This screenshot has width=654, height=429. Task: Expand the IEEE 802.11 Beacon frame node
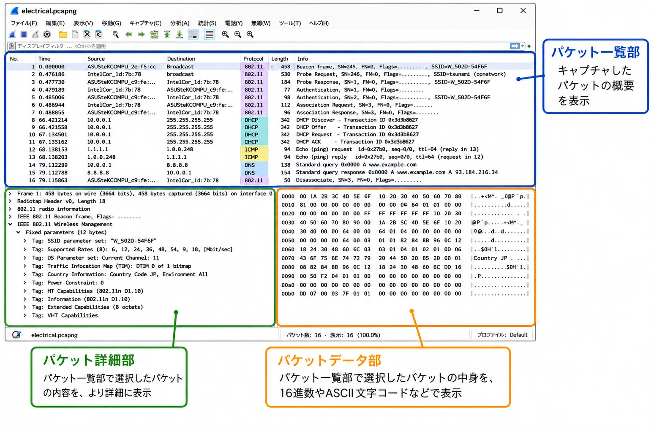pyautogui.click(x=10, y=217)
